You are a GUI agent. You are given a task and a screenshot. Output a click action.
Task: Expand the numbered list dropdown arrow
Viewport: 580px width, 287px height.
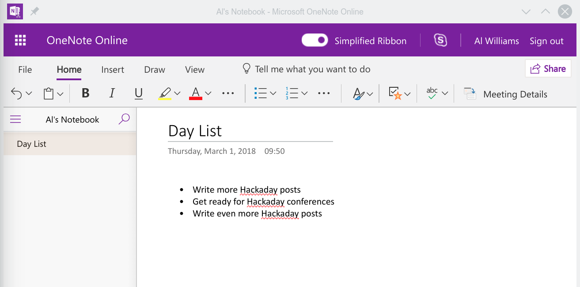[304, 93]
